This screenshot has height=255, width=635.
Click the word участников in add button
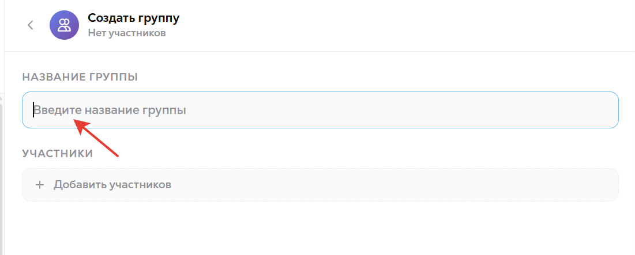[x=140, y=185]
